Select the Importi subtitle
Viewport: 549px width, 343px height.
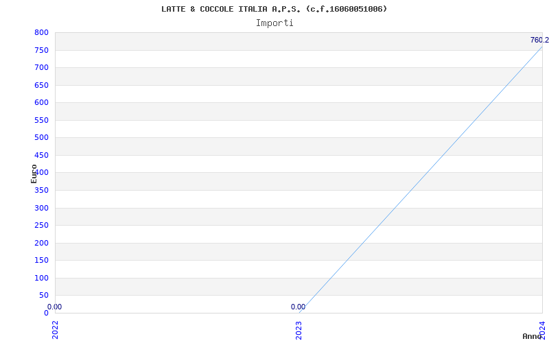tap(274, 23)
